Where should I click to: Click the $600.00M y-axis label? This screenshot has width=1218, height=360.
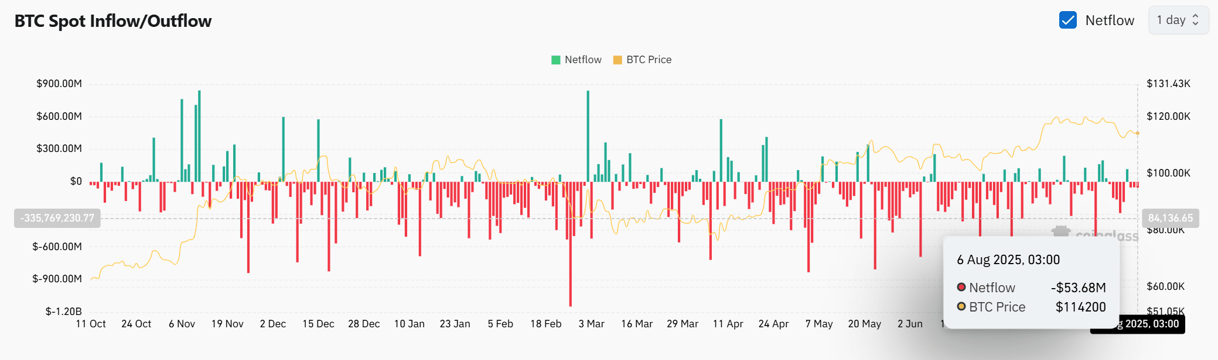59,116
